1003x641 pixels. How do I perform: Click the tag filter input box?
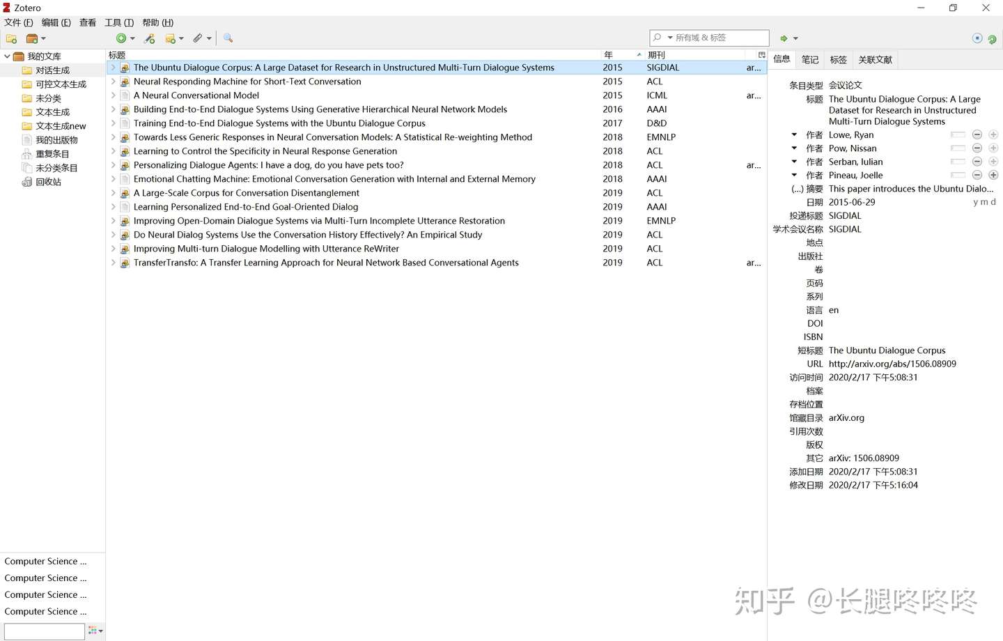pyautogui.click(x=44, y=631)
